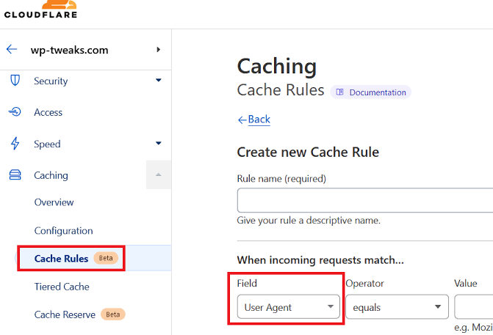Click the Cloudflare logo

(40, 10)
